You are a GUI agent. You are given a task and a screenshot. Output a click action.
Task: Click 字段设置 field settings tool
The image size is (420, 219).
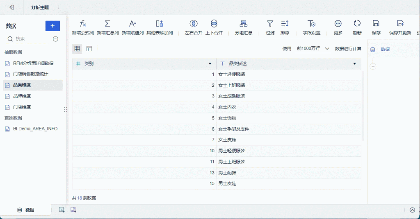[x=312, y=27]
